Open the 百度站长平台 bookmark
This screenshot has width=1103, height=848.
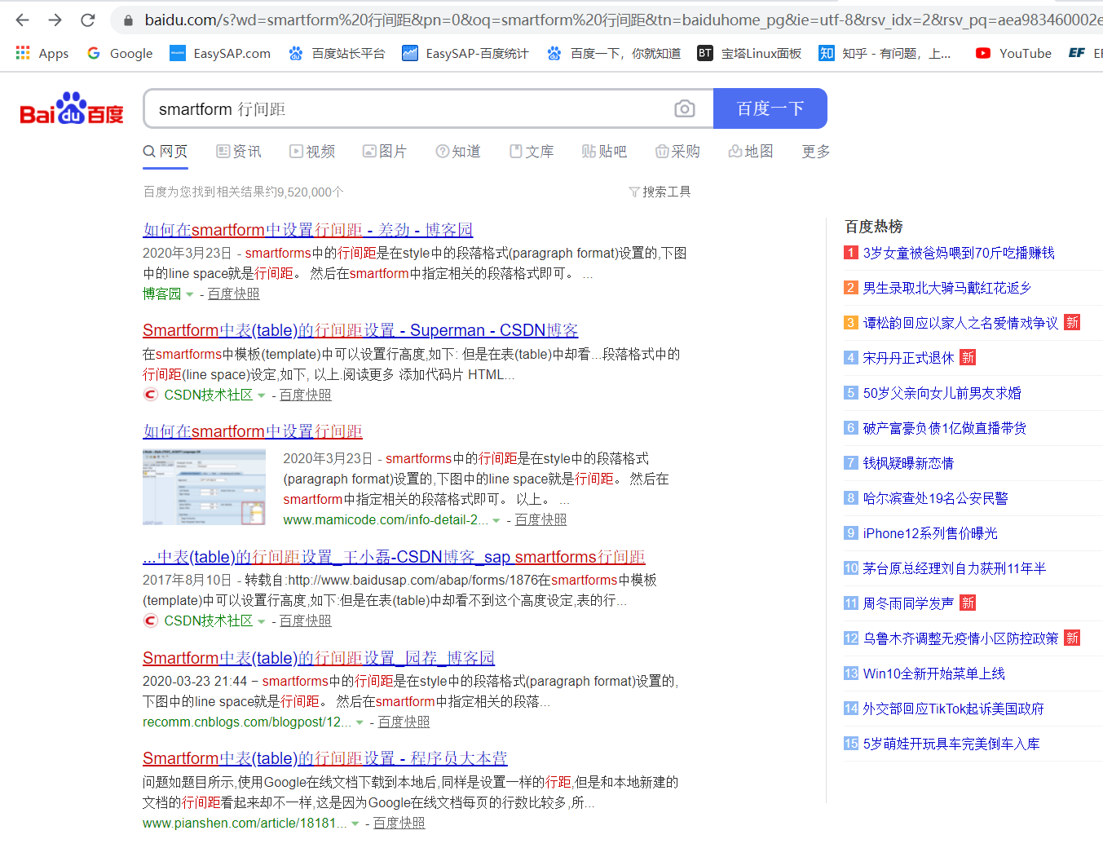tap(337, 53)
